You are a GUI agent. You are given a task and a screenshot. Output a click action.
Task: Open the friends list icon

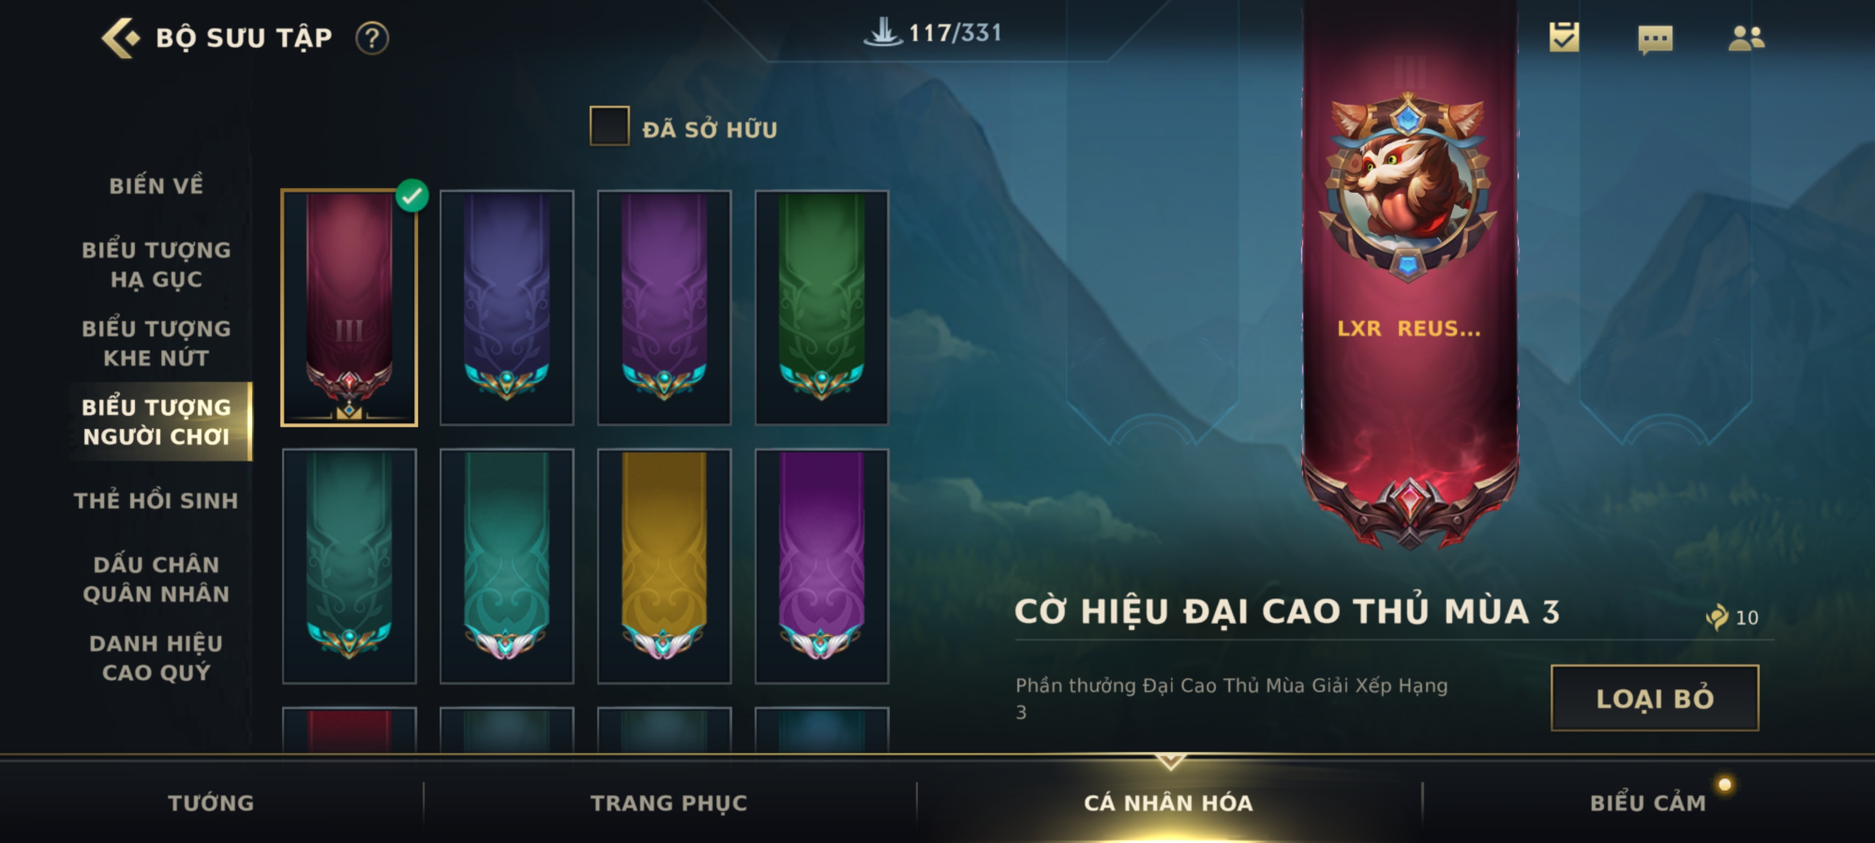click(1746, 38)
